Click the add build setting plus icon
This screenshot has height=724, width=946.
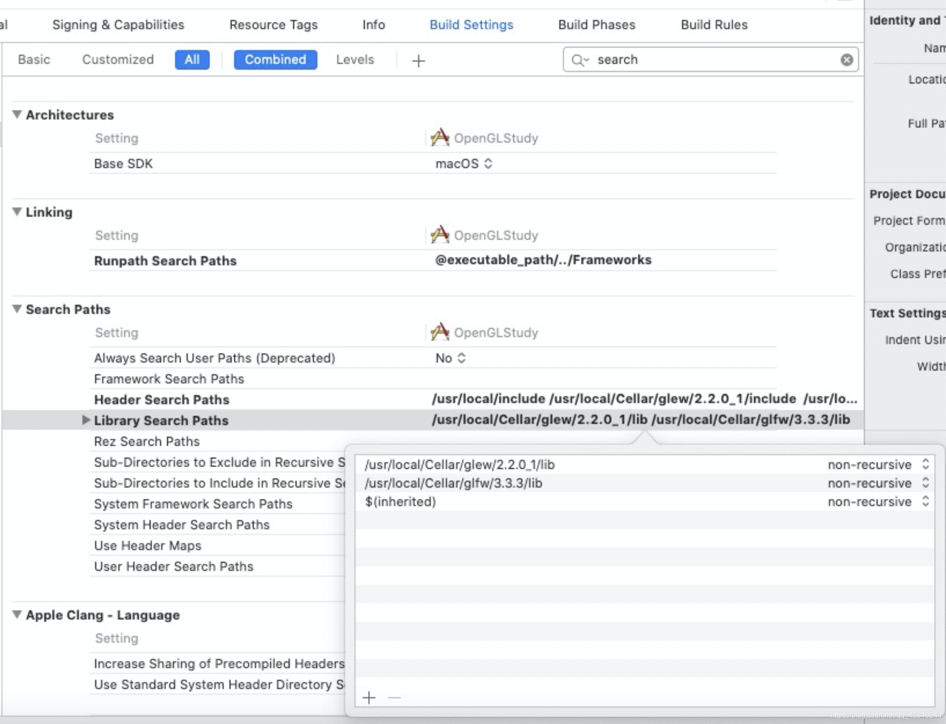click(x=418, y=60)
